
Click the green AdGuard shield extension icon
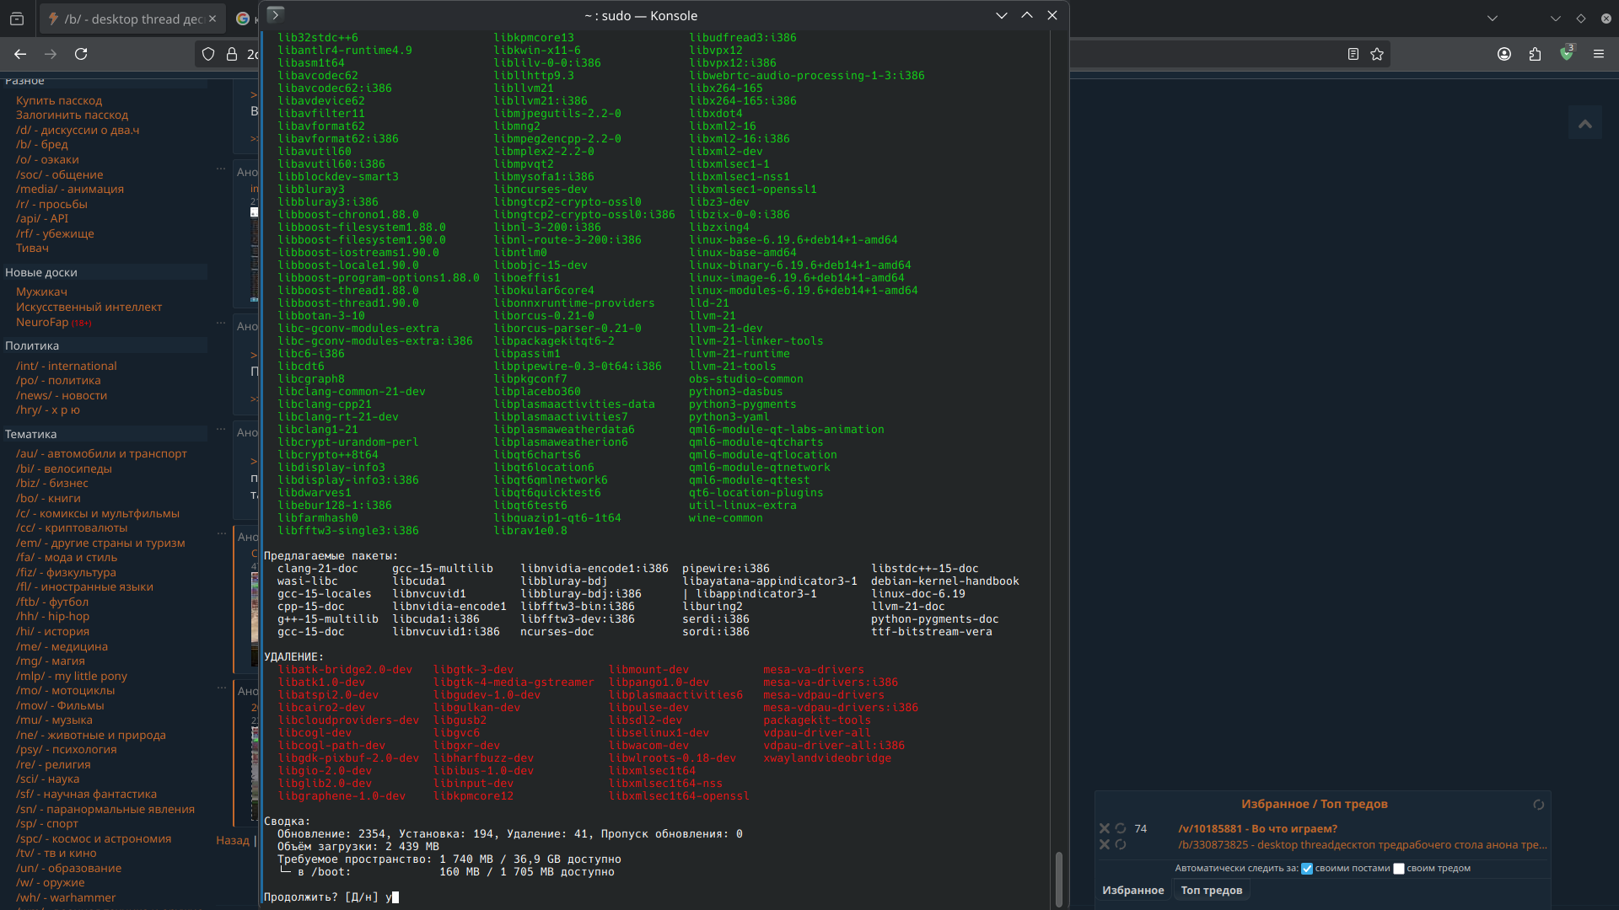tap(1567, 54)
